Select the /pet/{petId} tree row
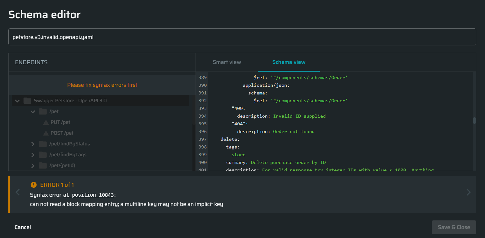This screenshot has width=485, height=238. 100,165
